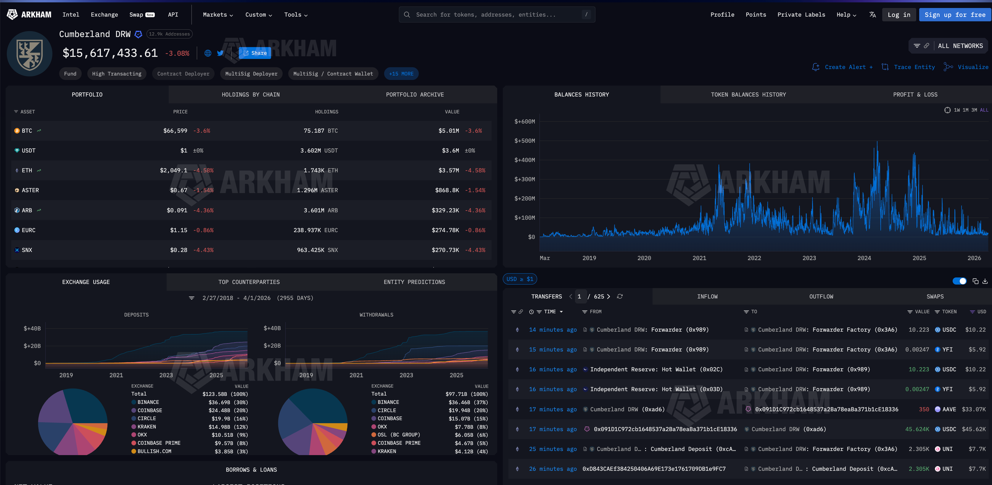Select the 1W balance history range

tap(957, 110)
